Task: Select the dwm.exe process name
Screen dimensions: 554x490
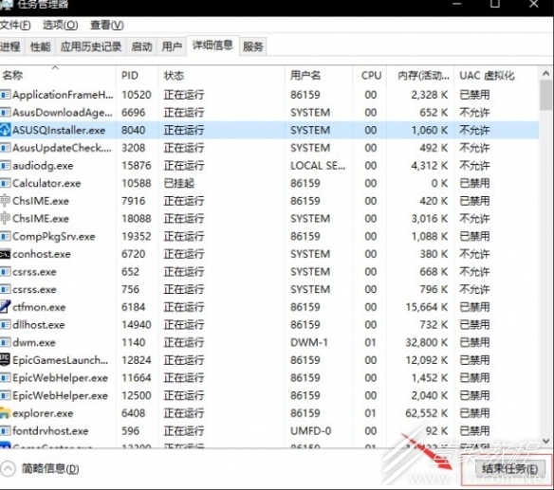Action: 34,342
